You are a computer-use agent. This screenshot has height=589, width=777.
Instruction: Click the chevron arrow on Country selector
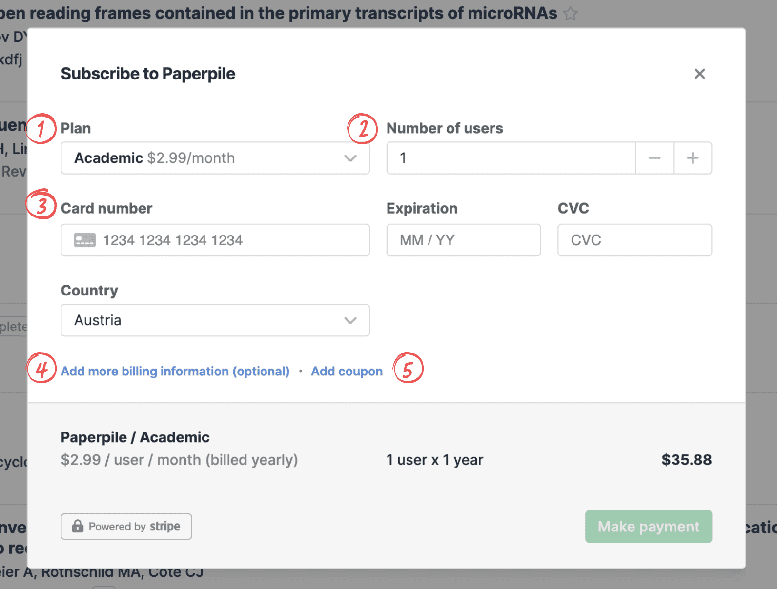click(x=350, y=320)
